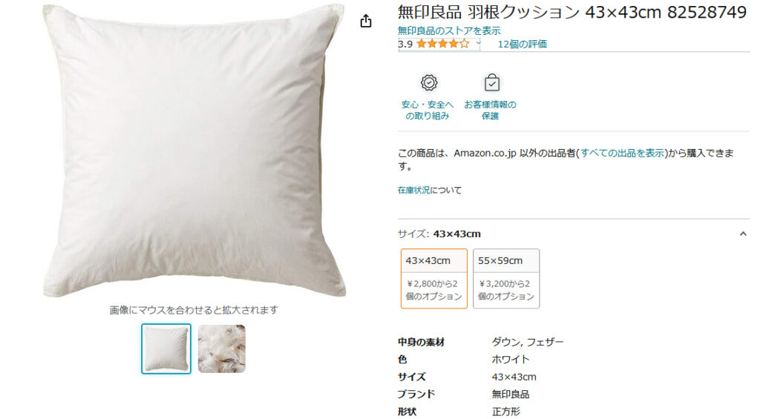Open the 無印良品のストアを表示 store link
Screen dimensions: 760x419
(449, 30)
